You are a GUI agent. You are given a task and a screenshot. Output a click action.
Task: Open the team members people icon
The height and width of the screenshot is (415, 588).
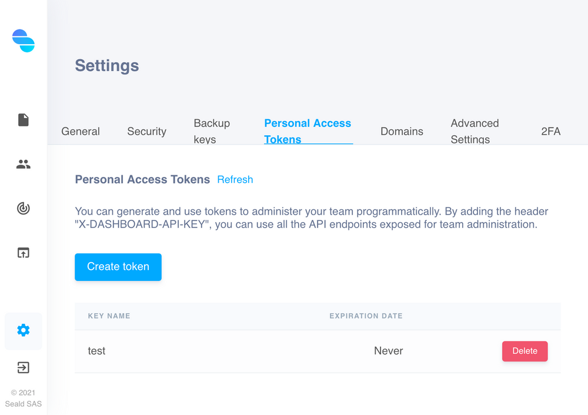pyautogui.click(x=24, y=165)
